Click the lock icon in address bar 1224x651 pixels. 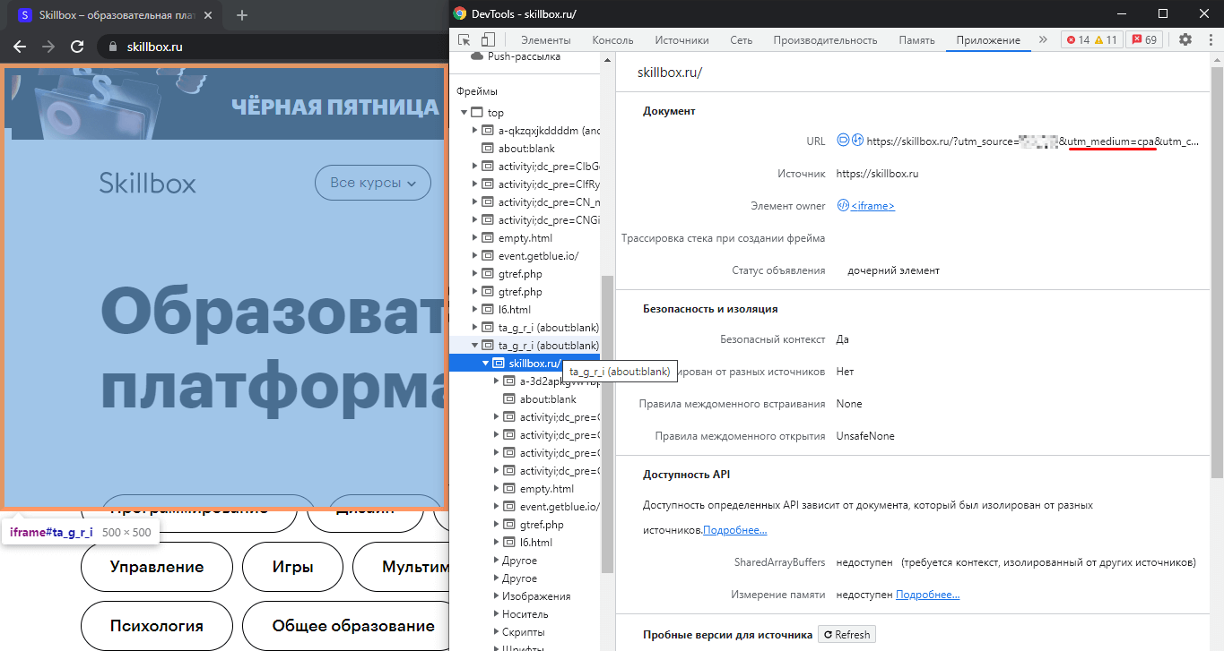(x=113, y=47)
